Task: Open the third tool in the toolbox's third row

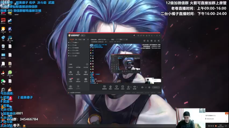Action: [x=86, y=80]
